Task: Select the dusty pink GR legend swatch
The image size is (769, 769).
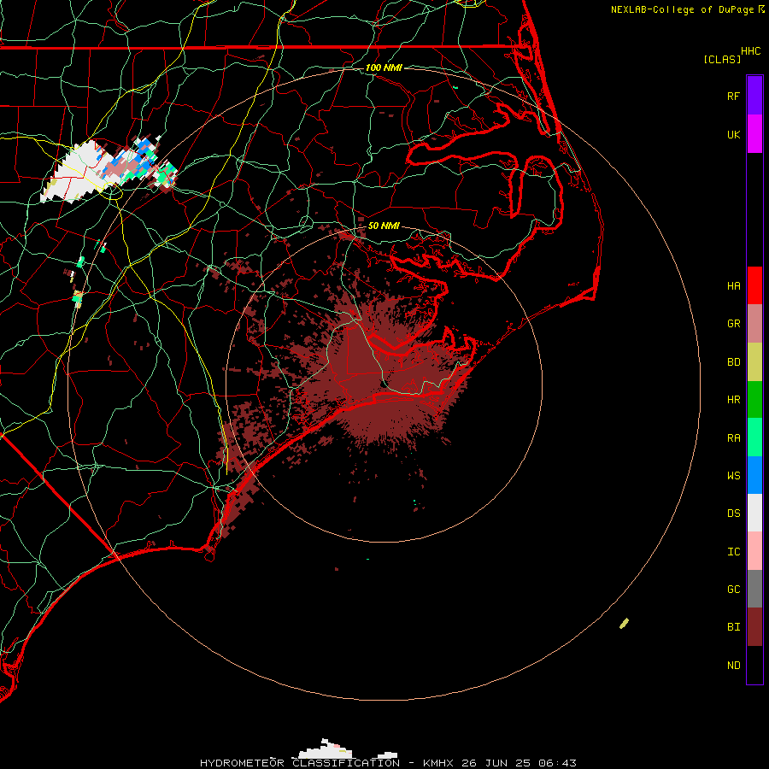Action: pyautogui.click(x=754, y=324)
